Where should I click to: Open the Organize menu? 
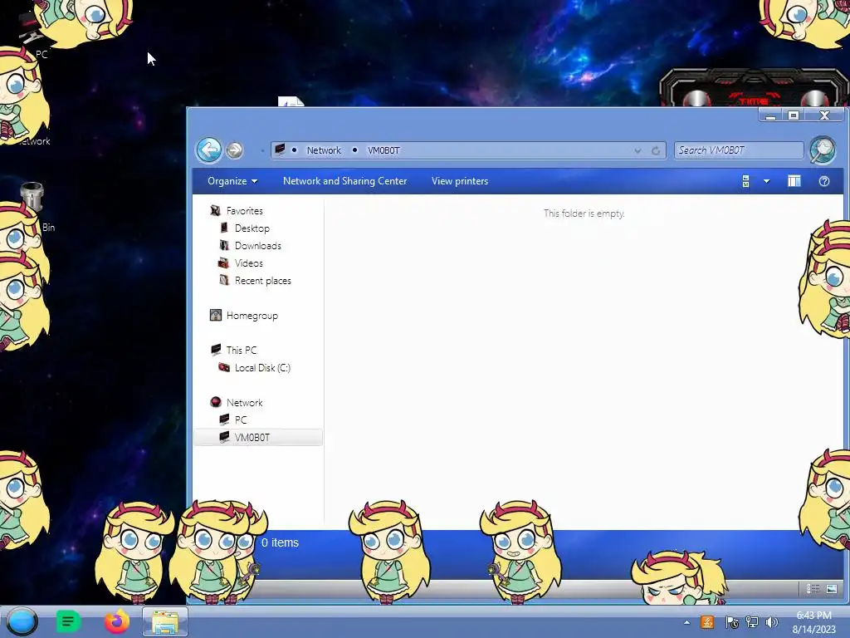tap(232, 181)
